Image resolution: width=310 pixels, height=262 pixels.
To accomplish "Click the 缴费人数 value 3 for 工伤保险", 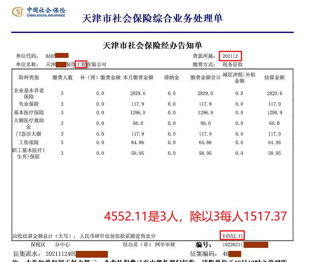I will pyautogui.click(x=62, y=143).
